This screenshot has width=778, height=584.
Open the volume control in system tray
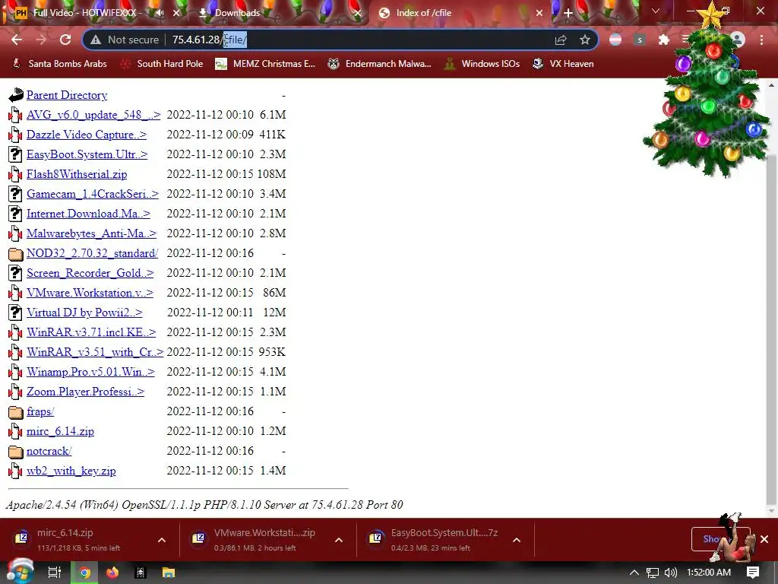(671, 573)
